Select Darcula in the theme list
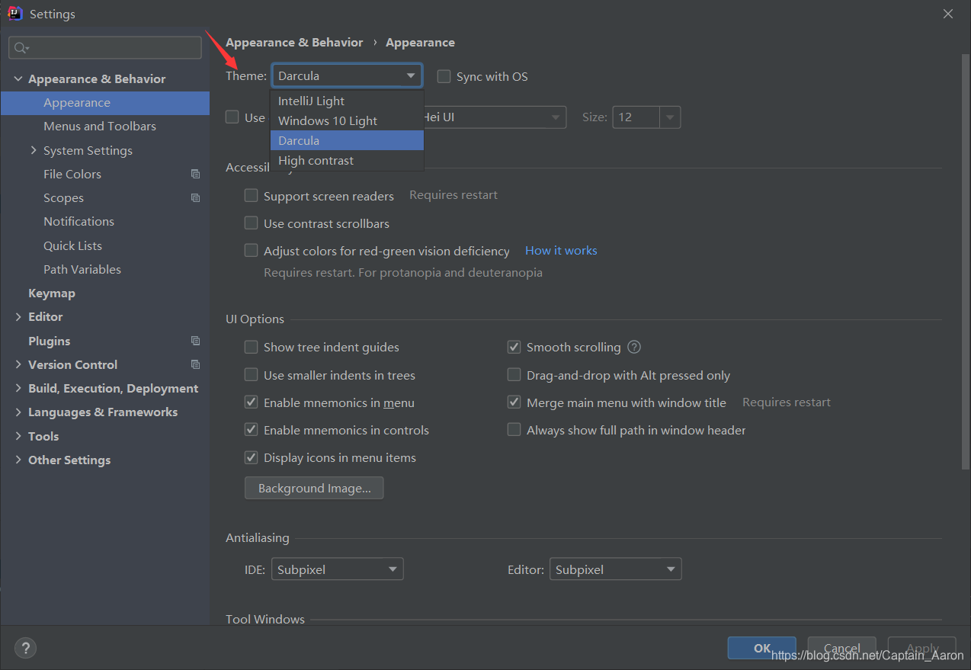This screenshot has height=670, width=971. 347,140
